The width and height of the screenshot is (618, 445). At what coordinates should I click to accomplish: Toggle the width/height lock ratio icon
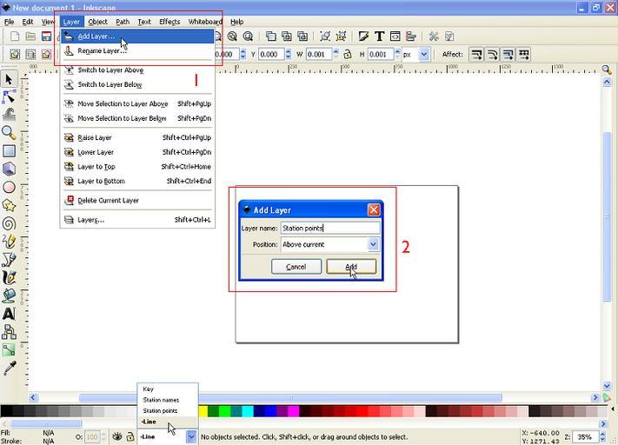point(347,54)
